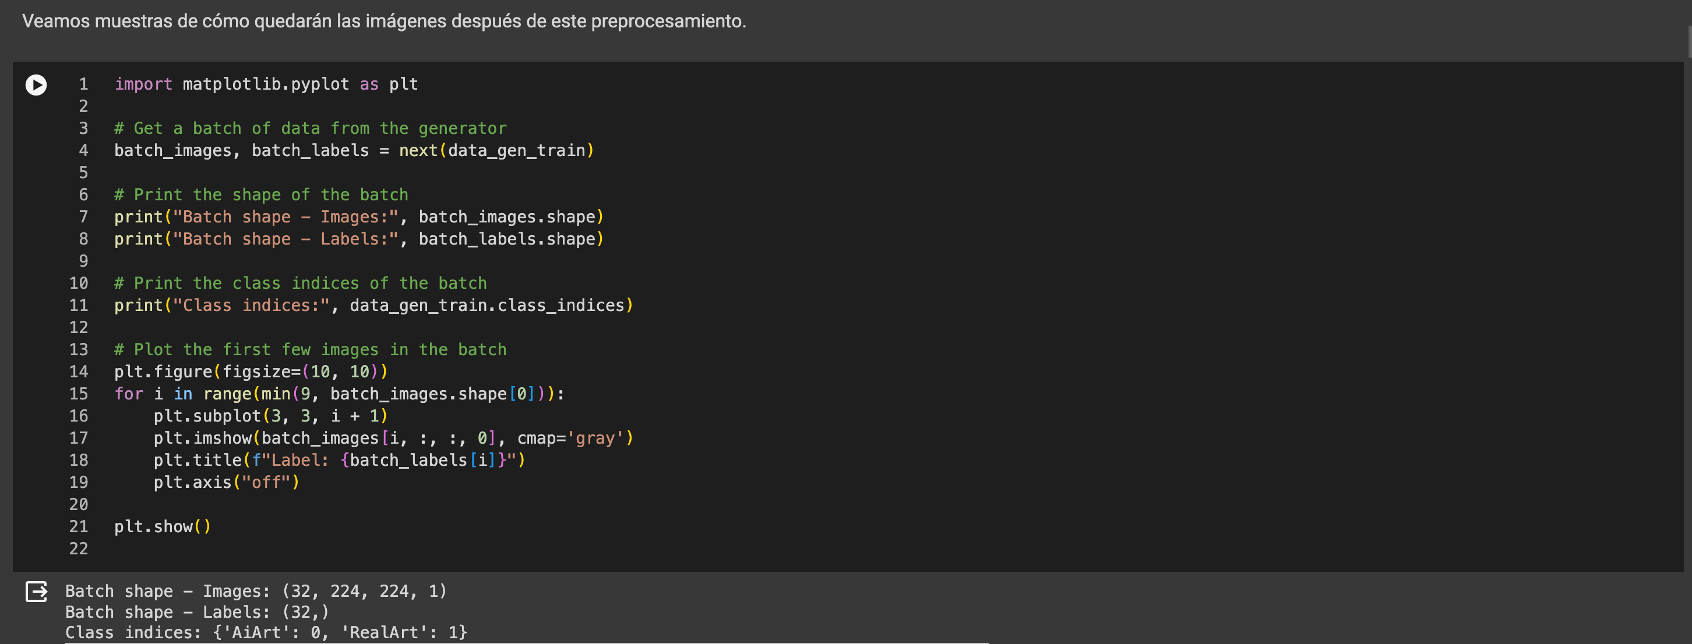Click the 'Batch shape - Labels:' print statement

point(358,240)
